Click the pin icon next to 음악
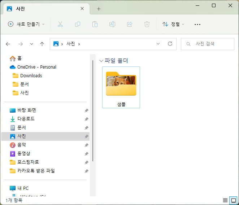The height and width of the screenshot is (205, 239). [86, 145]
